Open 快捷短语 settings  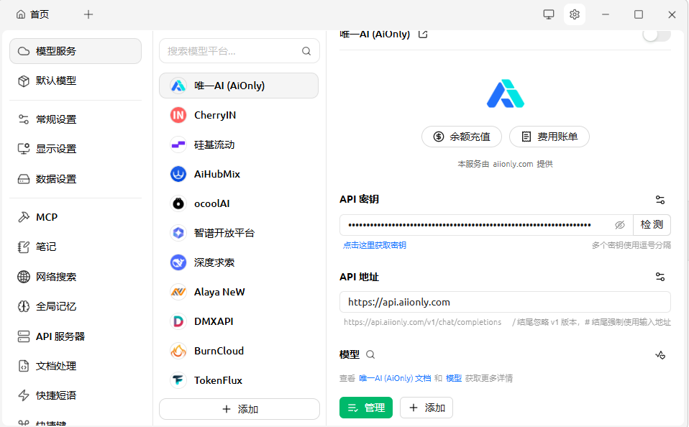coord(76,395)
